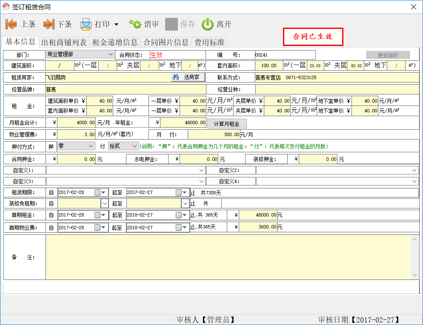Click the 水电押金 amount field
The image size is (423, 325).
pyautogui.click(x=199, y=159)
